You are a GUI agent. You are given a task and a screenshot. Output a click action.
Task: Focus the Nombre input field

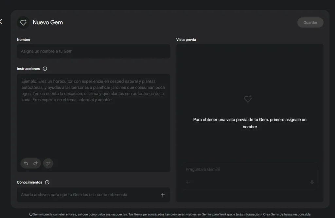(x=94, y=51)
